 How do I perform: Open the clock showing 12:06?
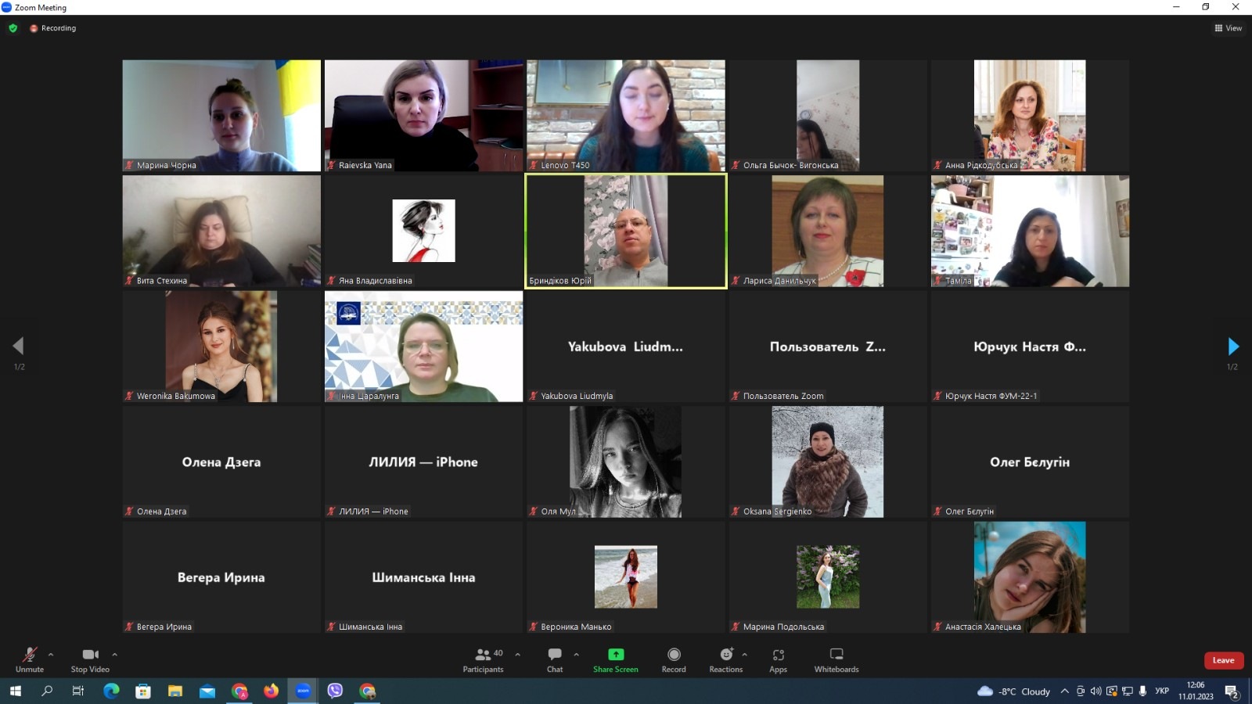pos(1196,691)
